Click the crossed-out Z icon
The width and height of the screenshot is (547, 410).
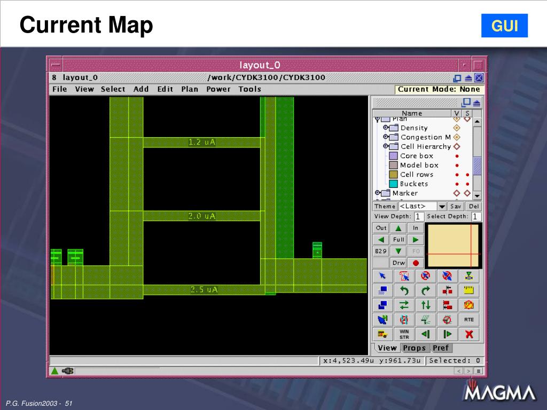pyautogui.click(x=404, y=320)
